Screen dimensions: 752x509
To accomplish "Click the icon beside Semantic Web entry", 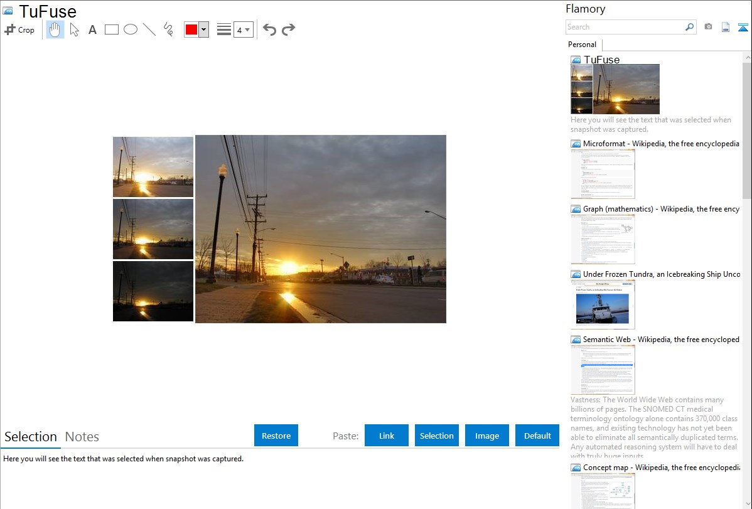I will click(576, 339).
